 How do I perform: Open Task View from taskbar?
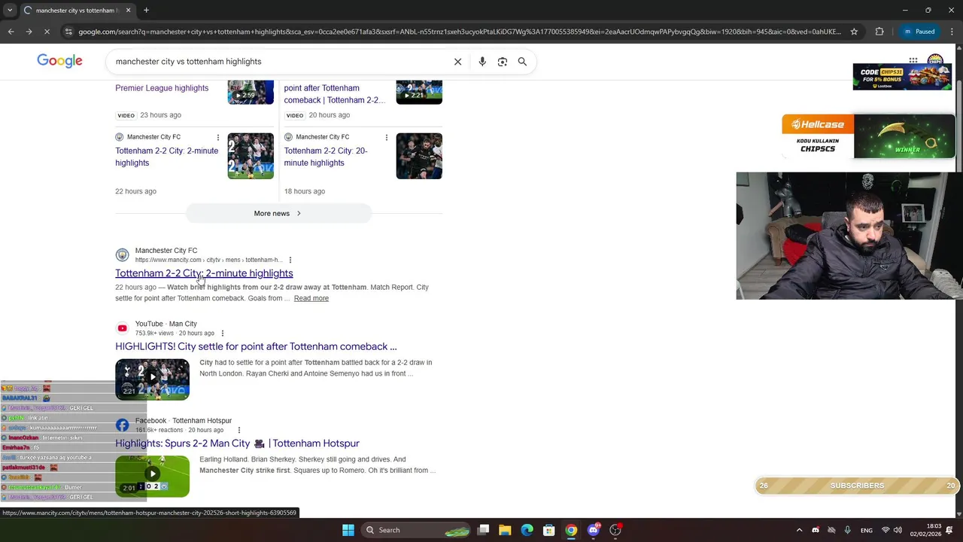click(484, 530)
